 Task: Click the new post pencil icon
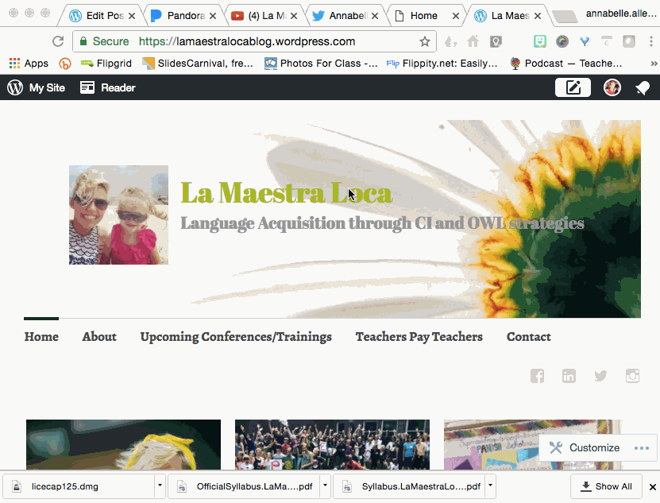click(x=573, y=87)
